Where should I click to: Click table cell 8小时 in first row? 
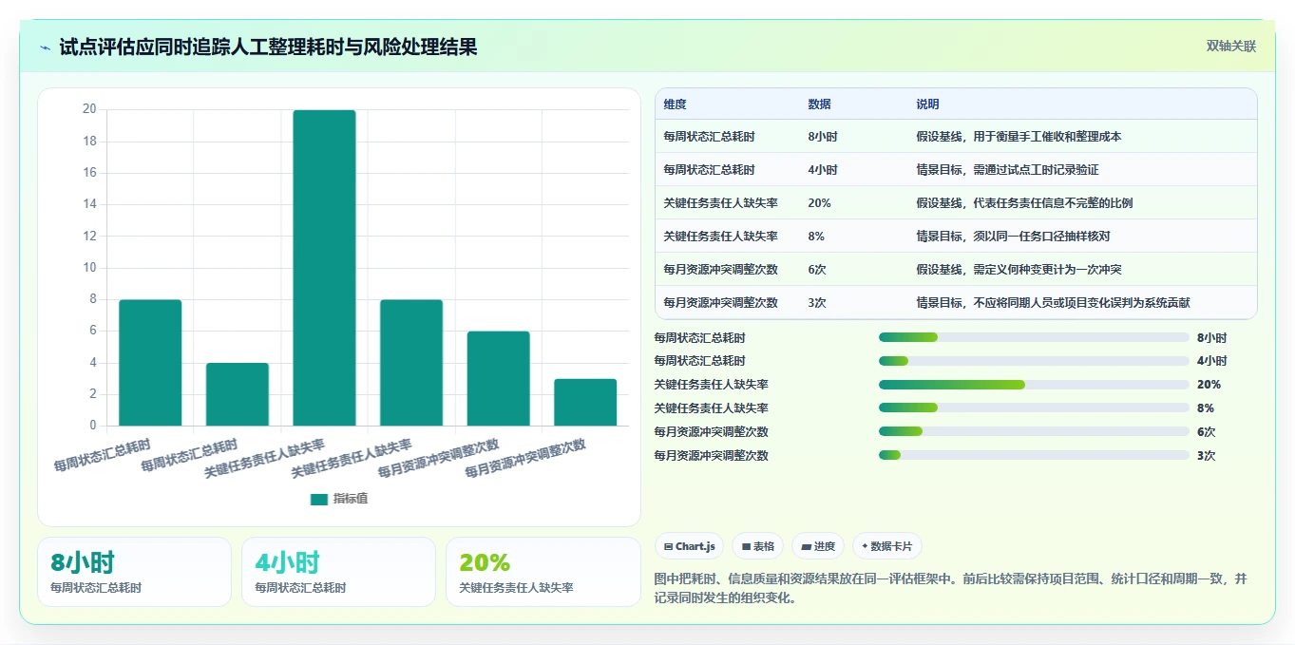823,136
